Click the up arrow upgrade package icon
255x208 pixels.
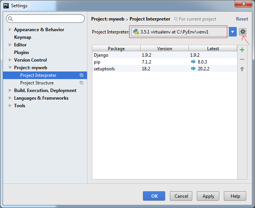242,69
